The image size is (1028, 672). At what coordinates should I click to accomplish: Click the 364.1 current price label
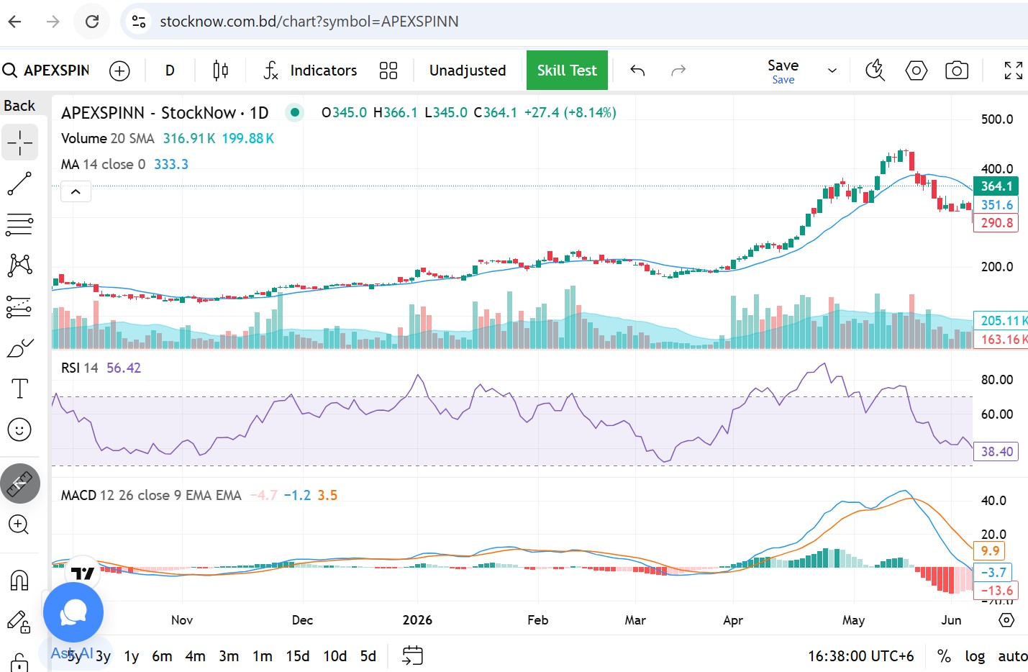(x=996, y=186)
